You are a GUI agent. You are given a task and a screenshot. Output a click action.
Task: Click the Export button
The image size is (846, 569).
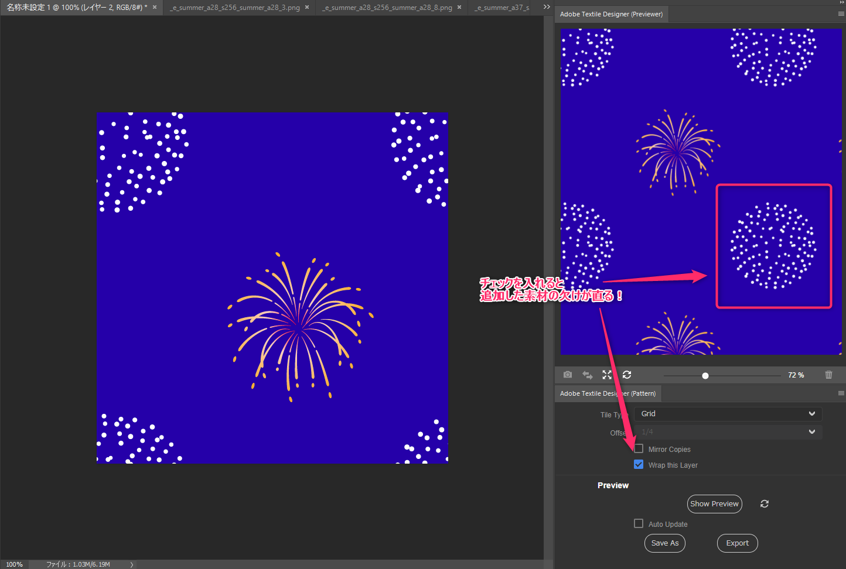[737, 543]
